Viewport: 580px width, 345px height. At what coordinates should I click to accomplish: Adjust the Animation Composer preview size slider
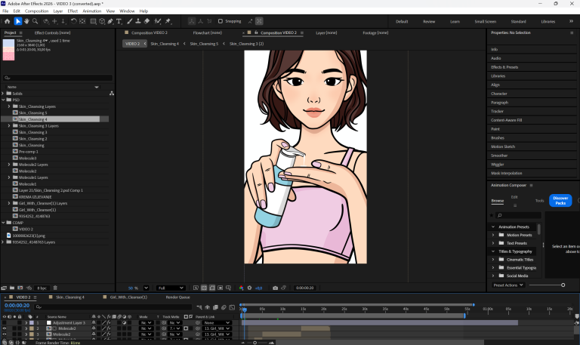(x=563, y=285)
